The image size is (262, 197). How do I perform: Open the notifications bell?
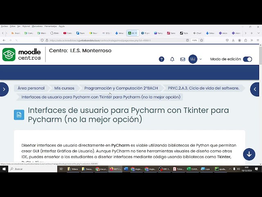[172, 59]
